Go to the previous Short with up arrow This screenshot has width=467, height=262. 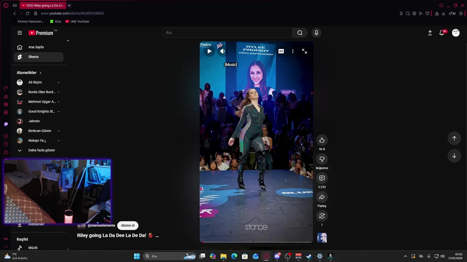tap(454, 138)
